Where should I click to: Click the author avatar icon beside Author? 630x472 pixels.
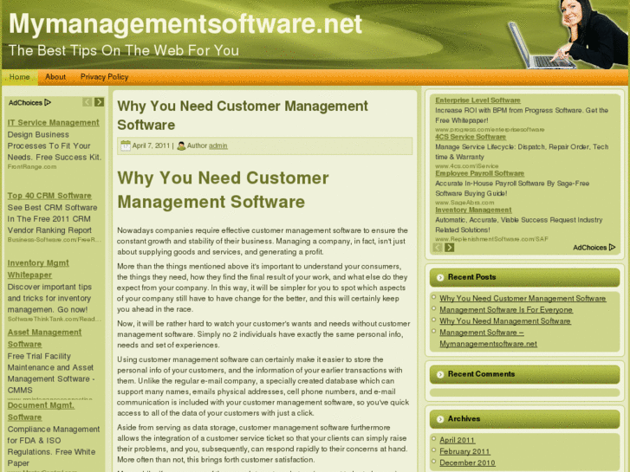pos(181,145)
